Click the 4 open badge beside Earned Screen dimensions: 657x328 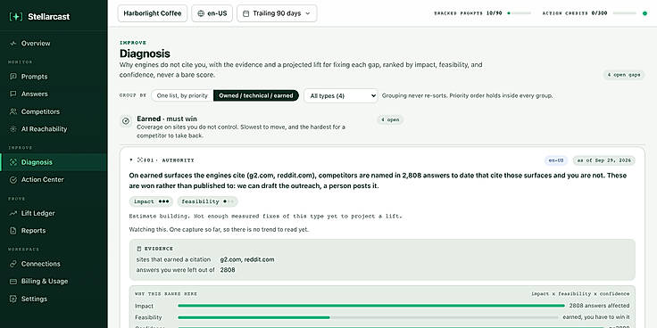(x=390, y=120)
